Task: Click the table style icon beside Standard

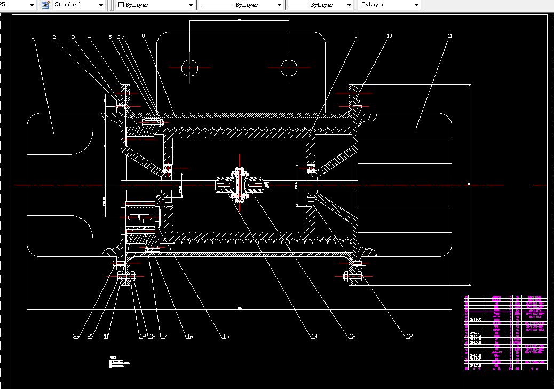Action: (45, 5)
